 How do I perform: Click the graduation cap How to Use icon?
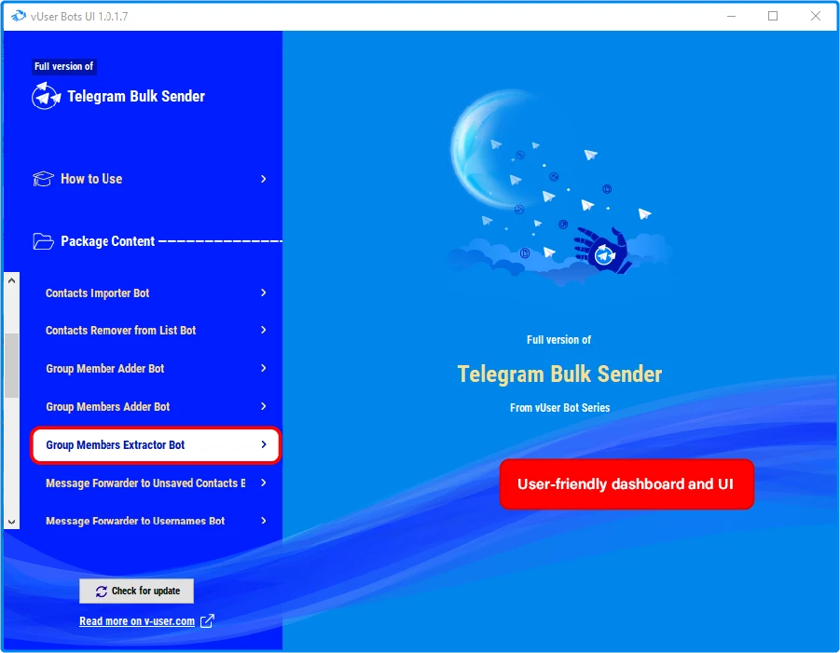[x=43, y=179]
